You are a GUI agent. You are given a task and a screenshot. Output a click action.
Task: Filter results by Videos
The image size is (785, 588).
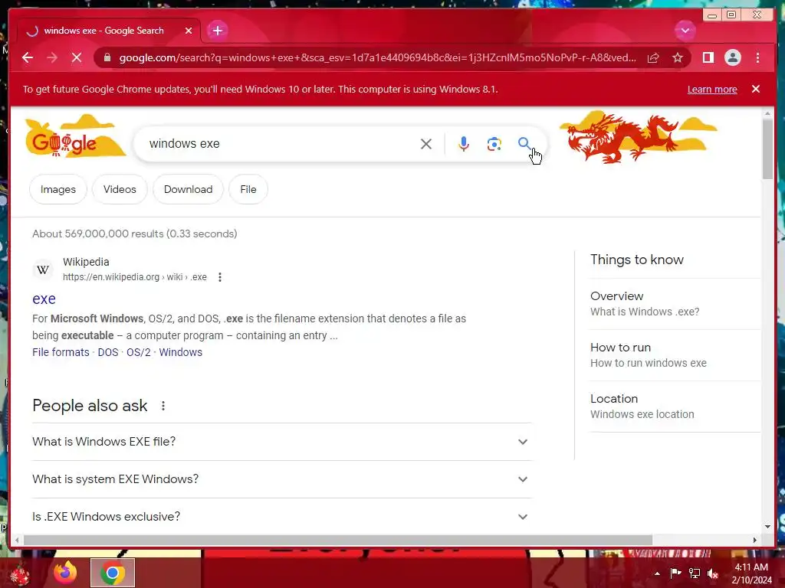pyautogui.click(x=120, y=190)
